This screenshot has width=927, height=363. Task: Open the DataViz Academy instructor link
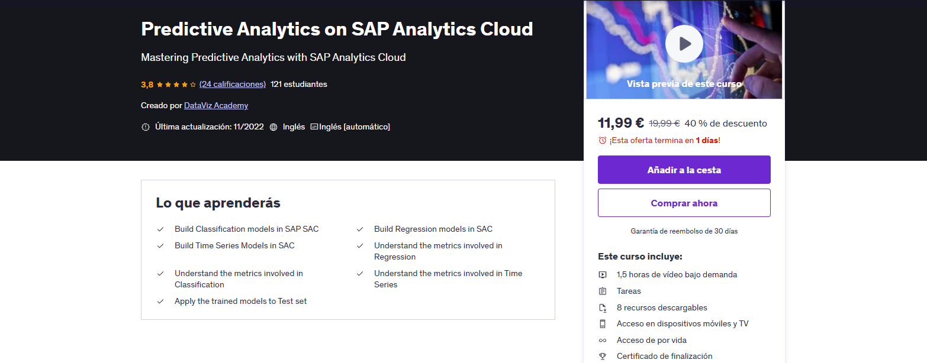point(216,105)
